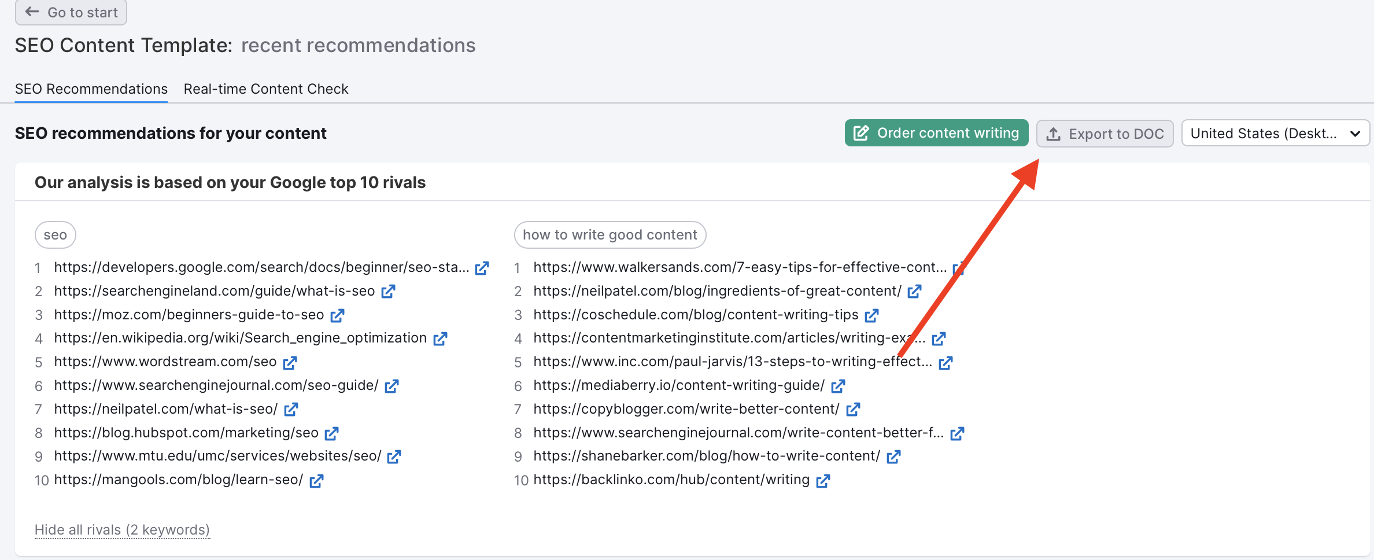Open external link icon for searchenginejournal.com write-content-better
Image resolution: width=1374 pixels, height=560 pixels.
pyautogui.click(x=957, y=433)
